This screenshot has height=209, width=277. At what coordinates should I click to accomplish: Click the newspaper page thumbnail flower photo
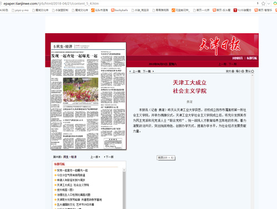coord(80,90)
